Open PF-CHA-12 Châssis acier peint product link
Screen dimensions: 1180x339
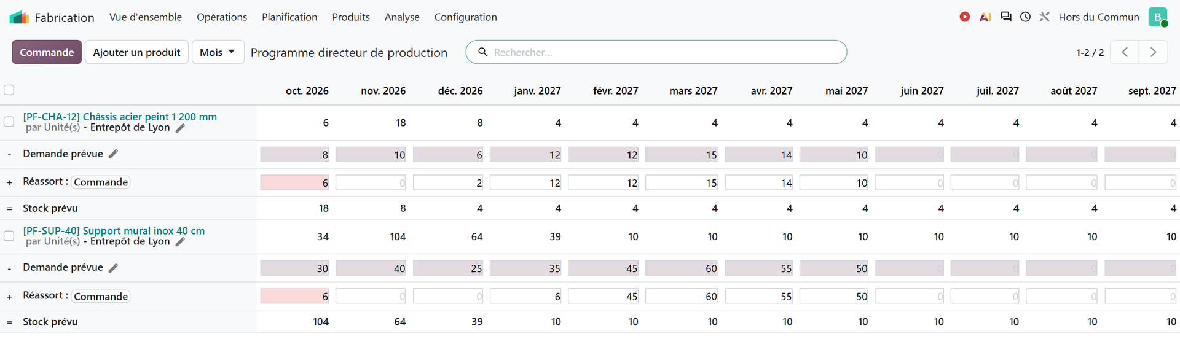coord(120,117)
